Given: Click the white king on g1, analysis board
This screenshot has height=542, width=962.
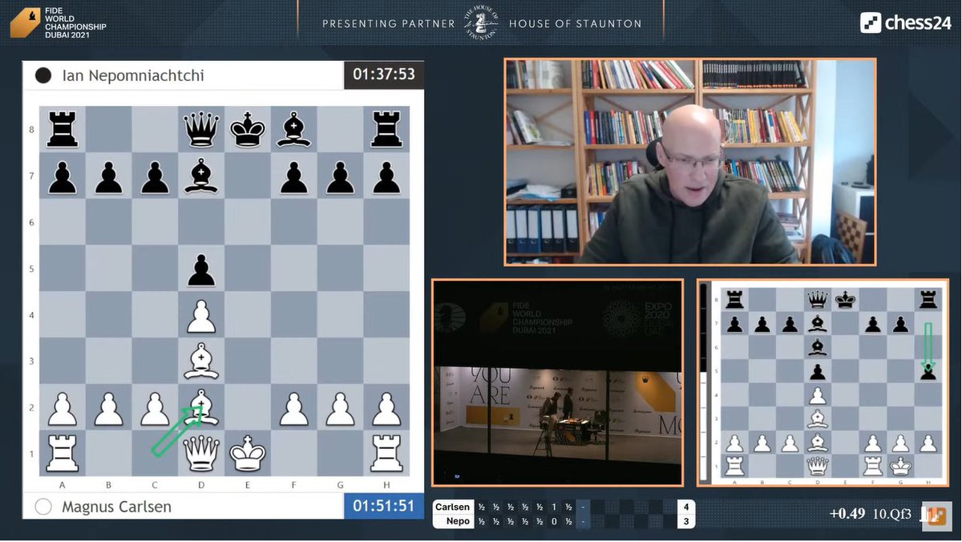Looking at the screenshot, I should (900, 466).
